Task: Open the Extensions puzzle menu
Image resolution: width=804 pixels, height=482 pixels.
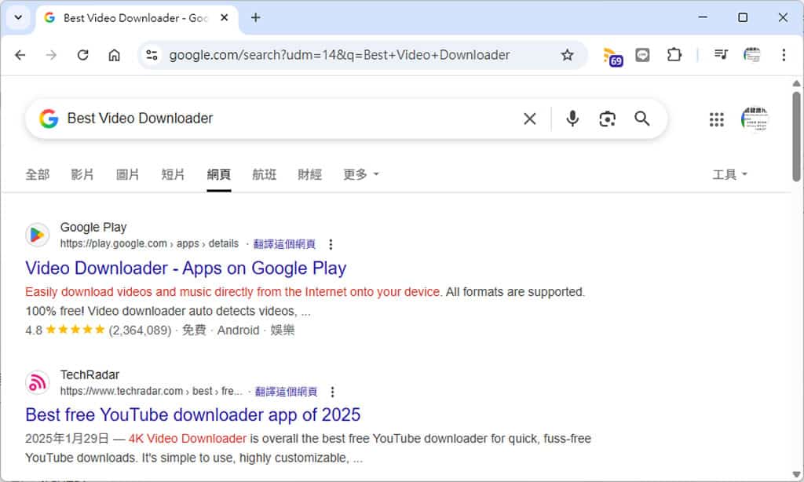Action: point(674,55)
